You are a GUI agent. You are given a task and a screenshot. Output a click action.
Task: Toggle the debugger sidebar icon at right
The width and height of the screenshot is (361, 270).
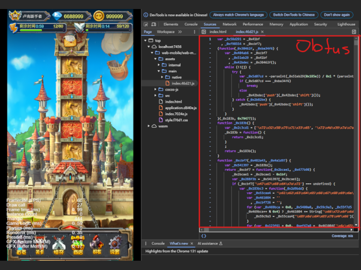click(354, 32)
